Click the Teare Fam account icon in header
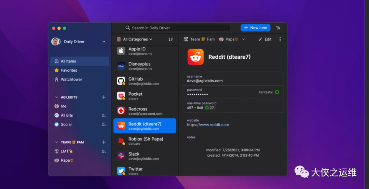 pos(186,39)
